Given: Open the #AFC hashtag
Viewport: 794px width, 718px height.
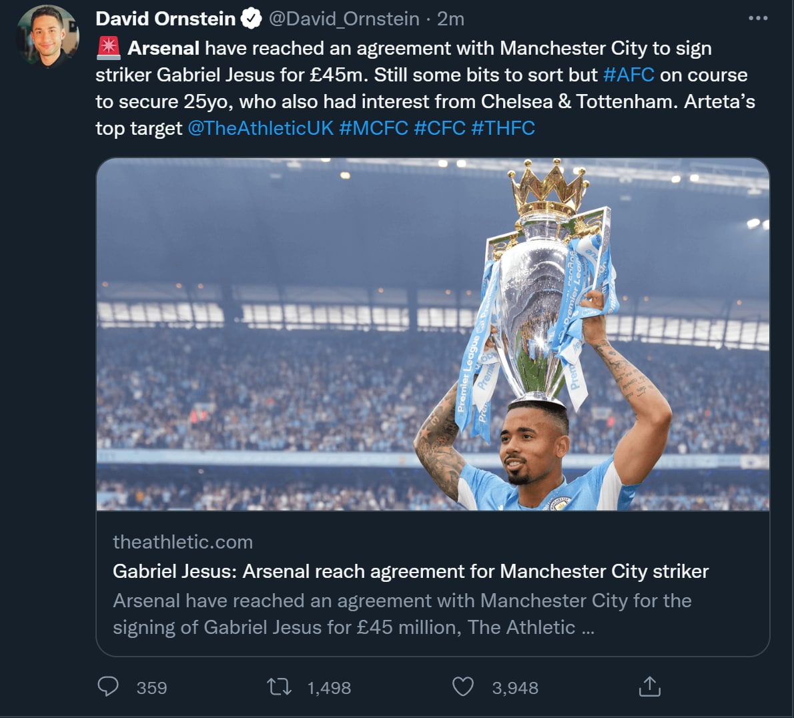Looking at the screenshot, I should (x=629, y=75).
